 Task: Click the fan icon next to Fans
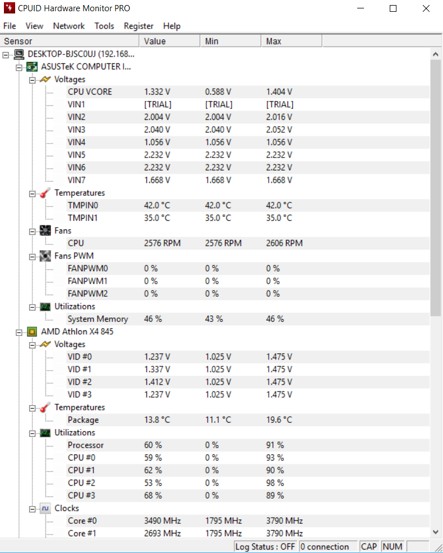click(x=45, y=231)
